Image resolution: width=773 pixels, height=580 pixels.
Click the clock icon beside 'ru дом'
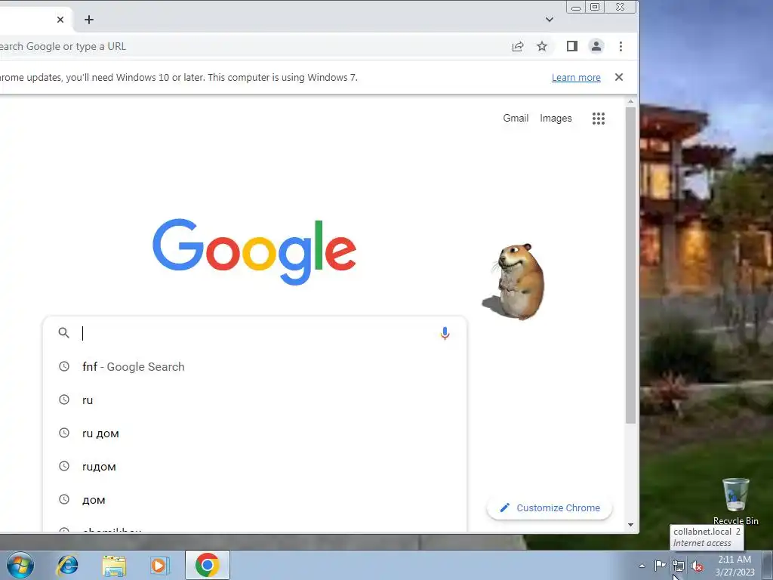(x=64, y=433)
